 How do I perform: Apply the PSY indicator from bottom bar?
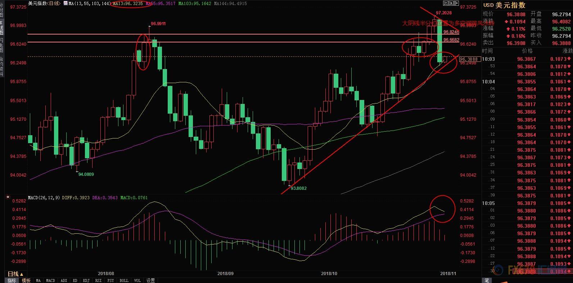coord(110,280)
